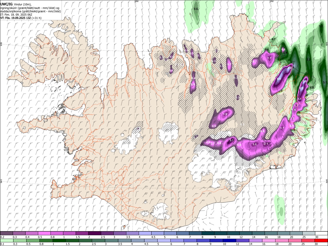Click the '2.1' snowfall value label
The width and height of the screenshot is (328, 246).
click(266, 144)
